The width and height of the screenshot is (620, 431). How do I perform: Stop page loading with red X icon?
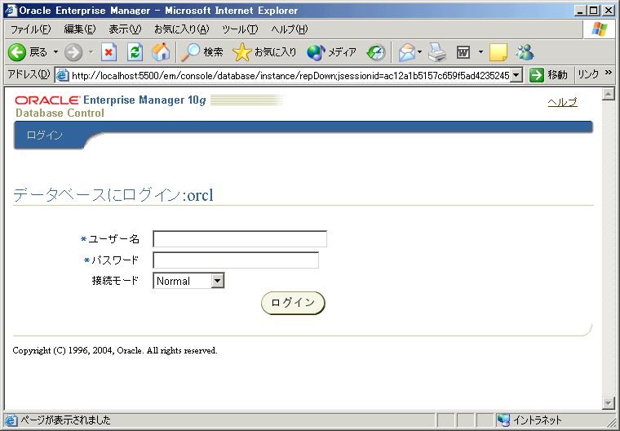(108, 52)
